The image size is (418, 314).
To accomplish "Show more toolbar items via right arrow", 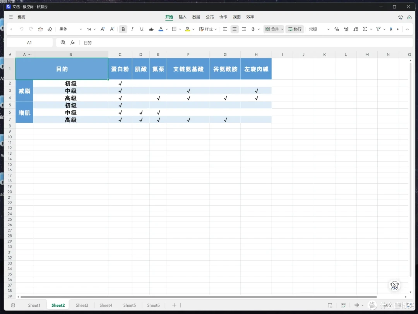I will (398, 29).
